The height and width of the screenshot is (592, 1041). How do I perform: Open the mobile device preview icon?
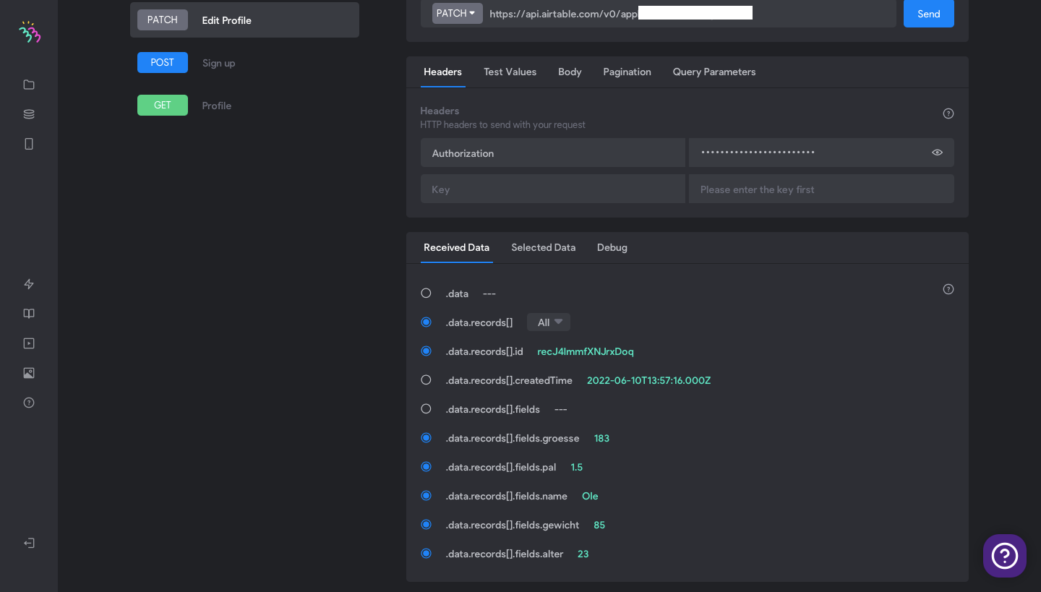[29, 144]
